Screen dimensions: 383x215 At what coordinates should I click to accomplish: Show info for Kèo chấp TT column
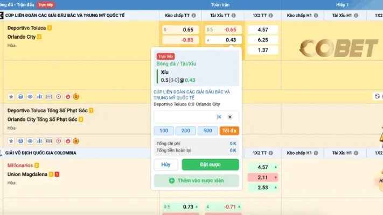(x=194, y=16)
